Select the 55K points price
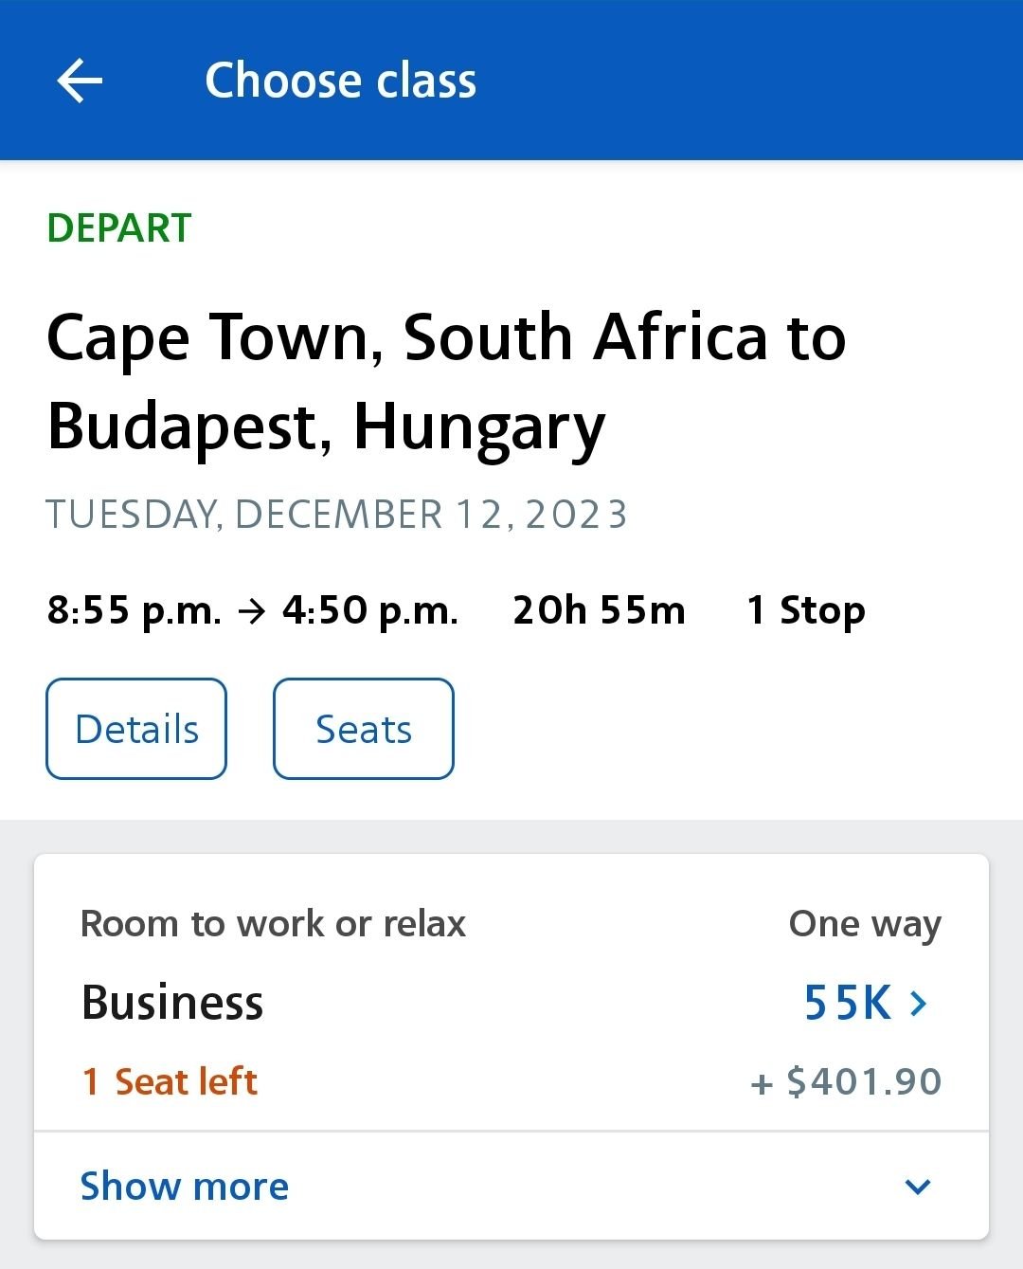 848,1003
